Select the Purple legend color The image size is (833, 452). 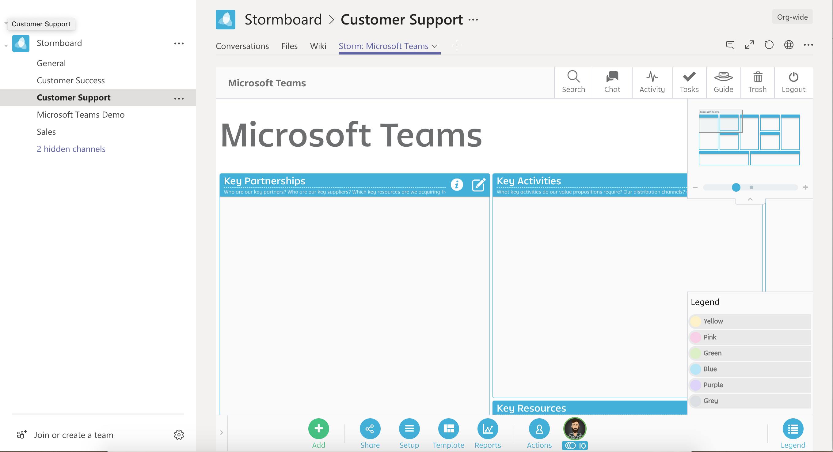[750, 385]
